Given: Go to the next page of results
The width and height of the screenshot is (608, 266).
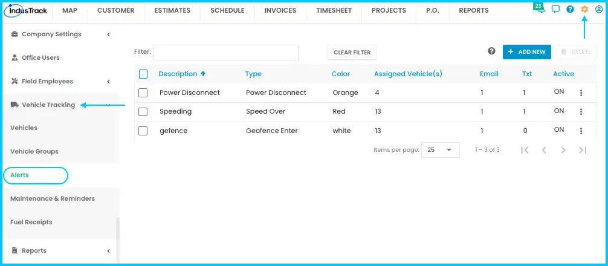Looking at the screenshot, I should (563, 150).
